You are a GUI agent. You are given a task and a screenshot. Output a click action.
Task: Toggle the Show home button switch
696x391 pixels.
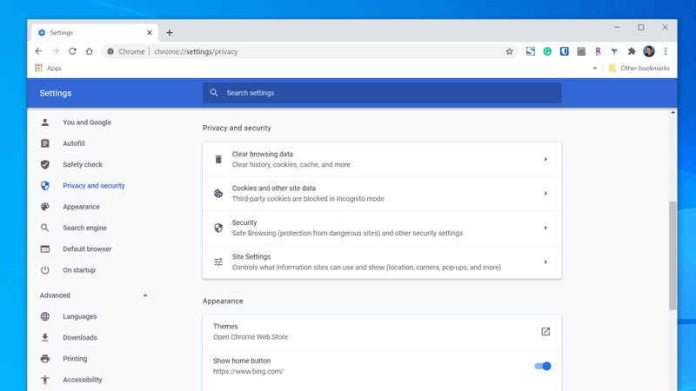[543, 366]
